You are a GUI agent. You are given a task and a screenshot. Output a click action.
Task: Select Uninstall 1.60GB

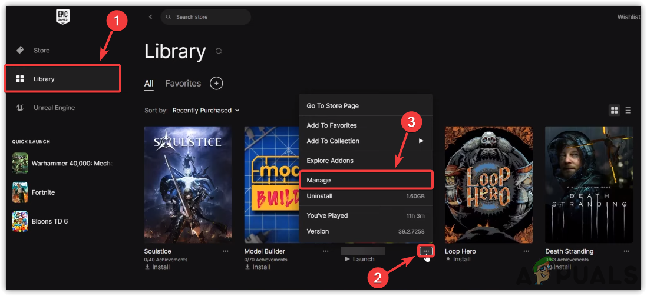tap(365, 196)
